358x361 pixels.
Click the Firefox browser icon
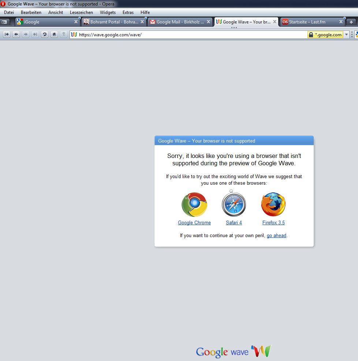point(273,205)
